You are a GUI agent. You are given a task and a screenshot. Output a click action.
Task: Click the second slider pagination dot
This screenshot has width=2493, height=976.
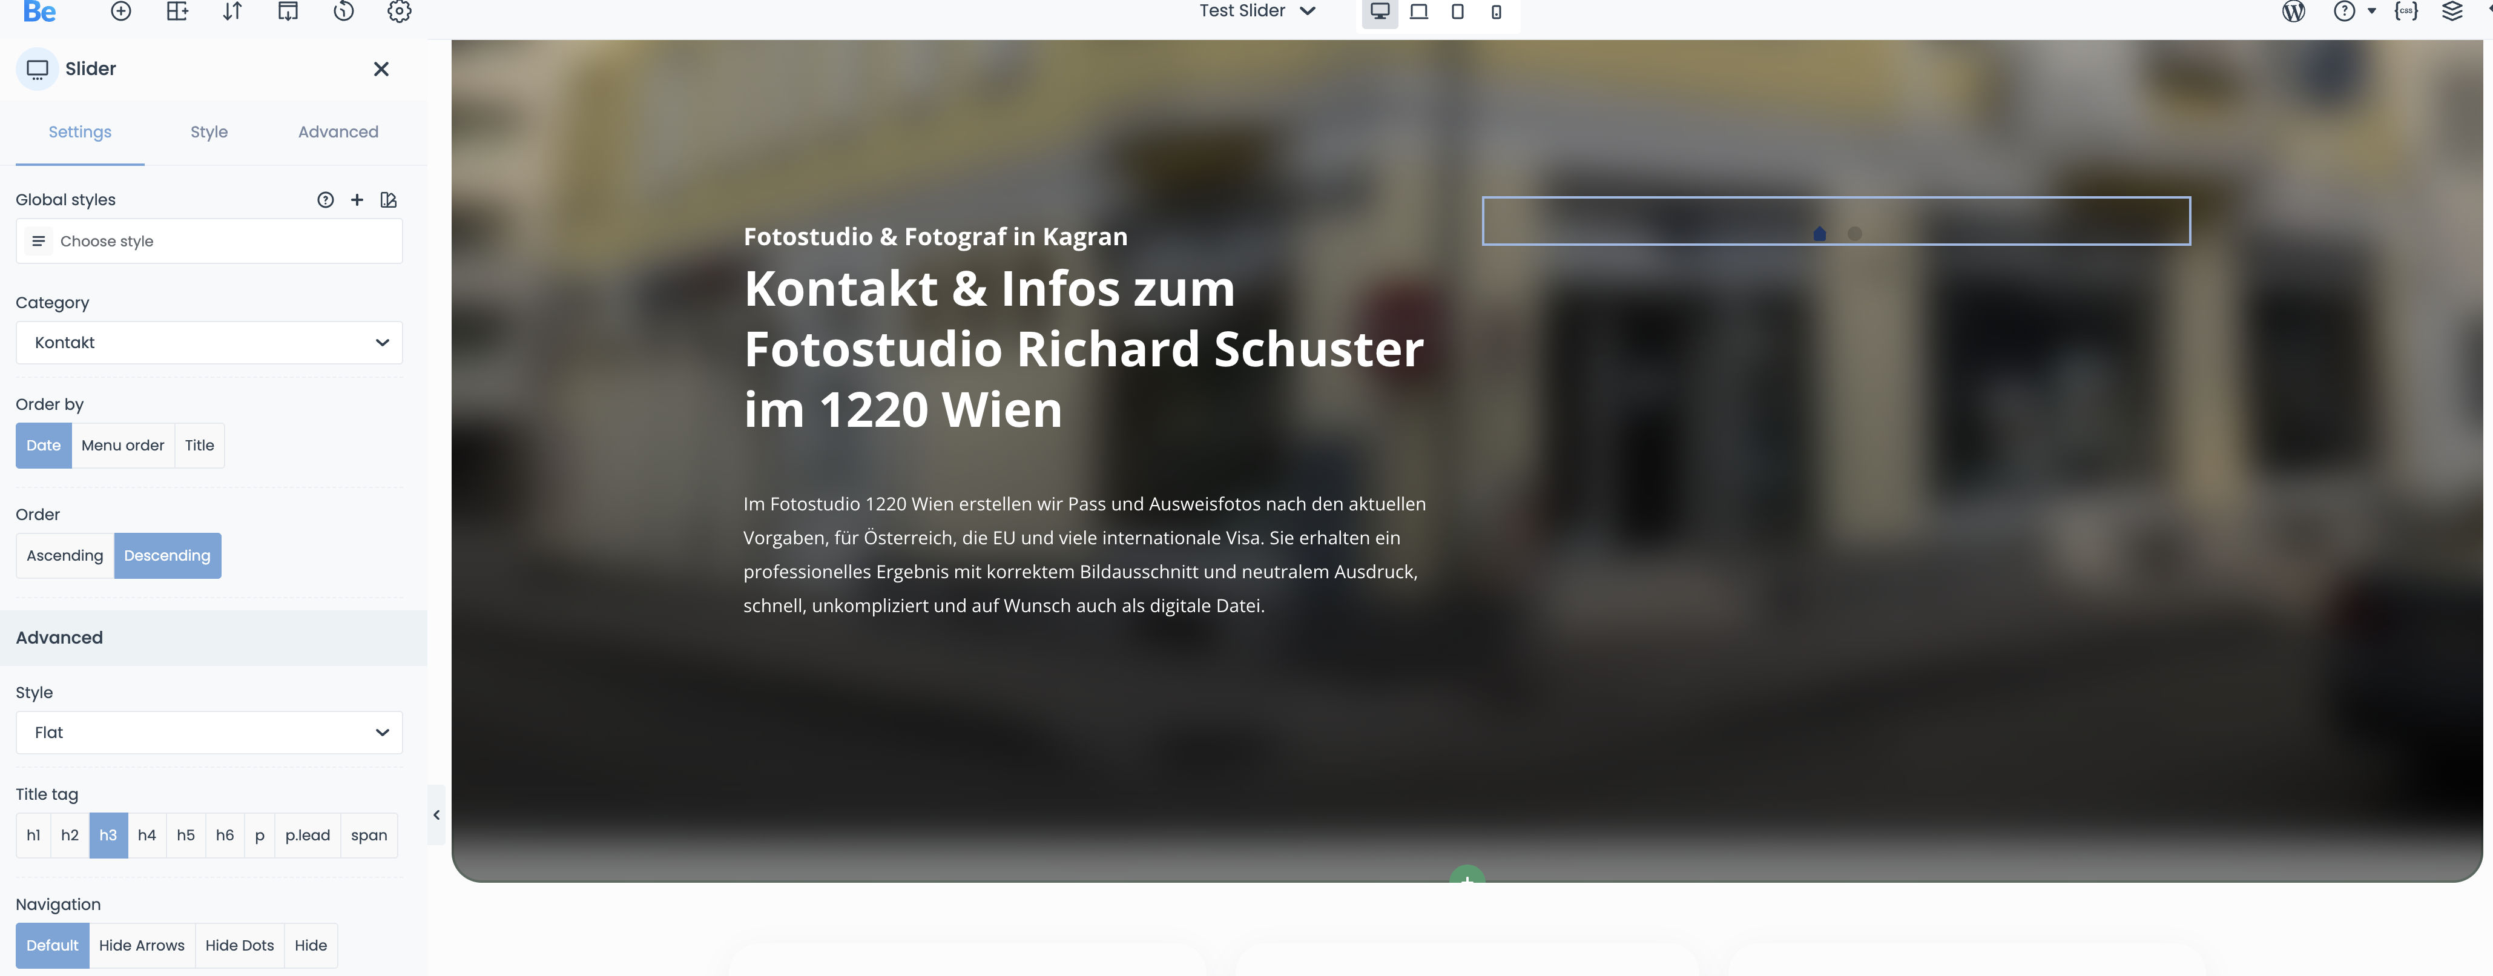[x=1854, y=234]
